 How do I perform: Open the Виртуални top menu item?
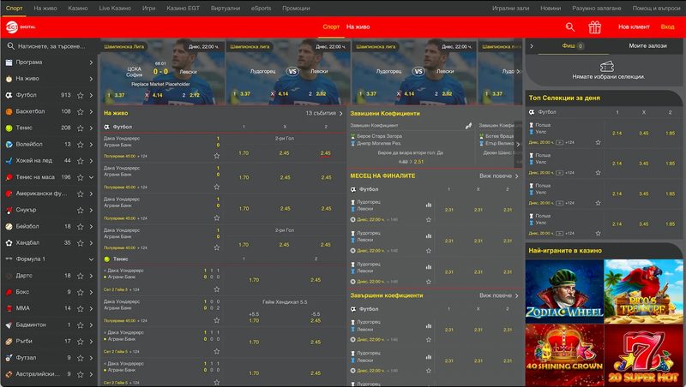[x=226, y=8]
